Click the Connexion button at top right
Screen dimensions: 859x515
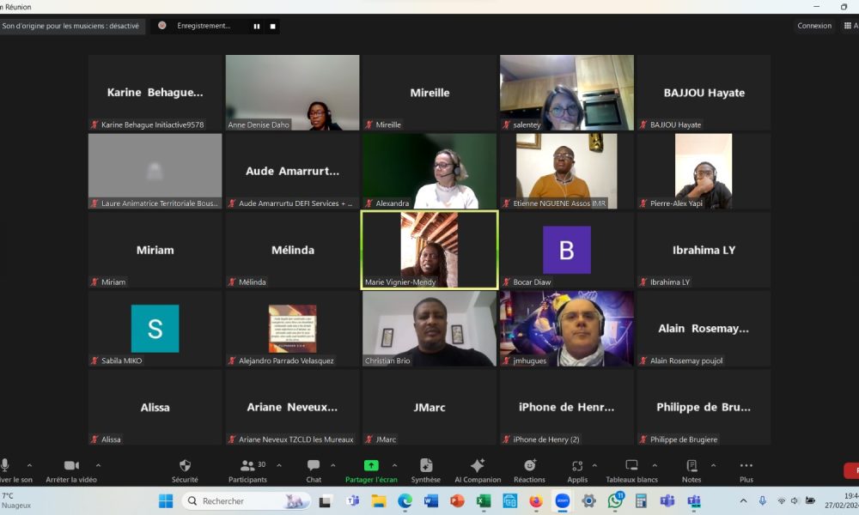(814, 26)
